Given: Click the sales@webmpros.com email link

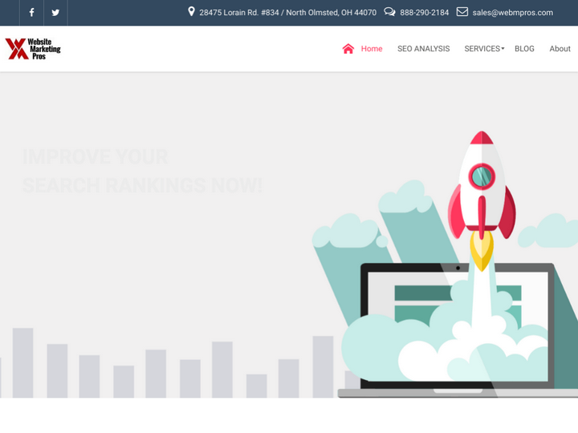Looking at the screenshot, I should pyautogui.click(x=512, y=13).
